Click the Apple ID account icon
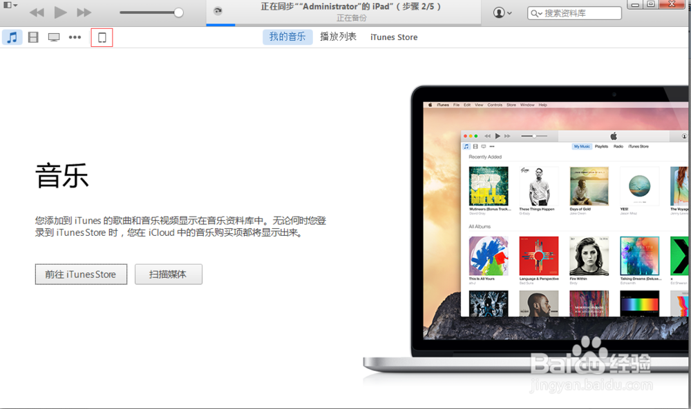 (x=499, y=12)
